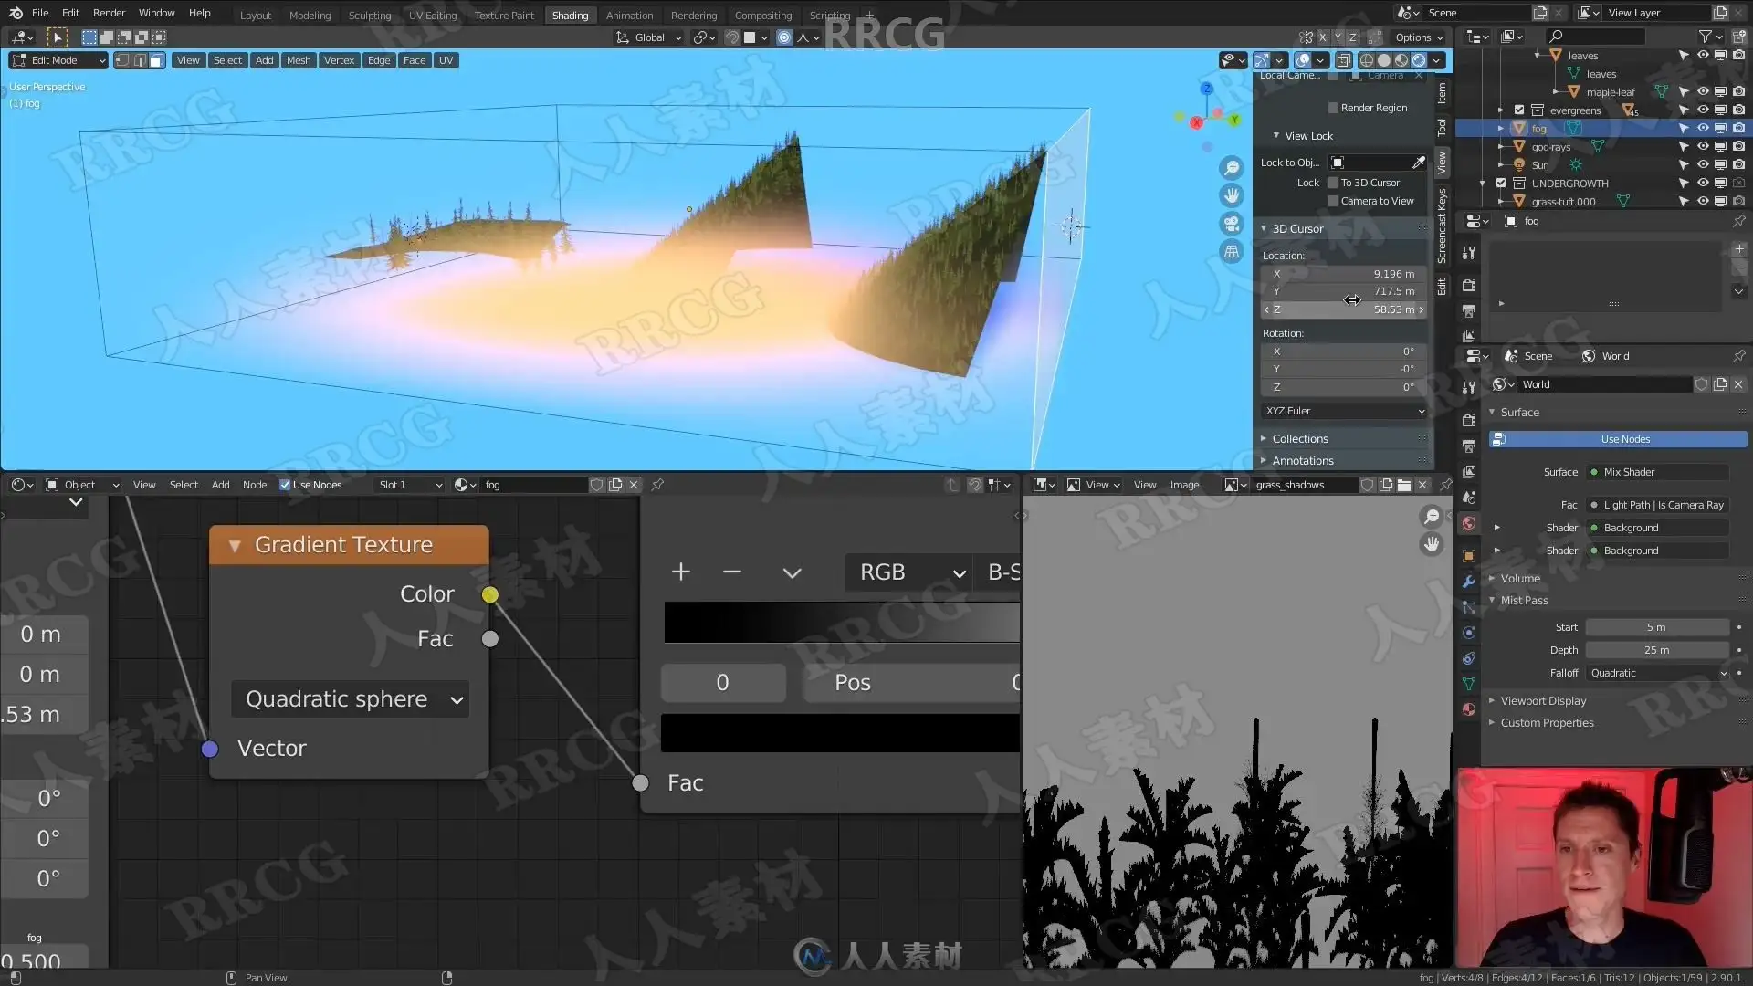Uncheck Use Nodes in node editor header

(285, 485)
